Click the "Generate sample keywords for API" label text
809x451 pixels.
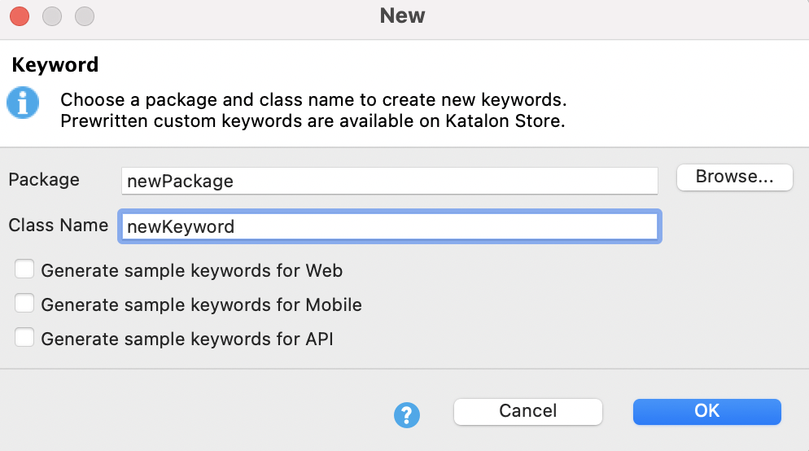[187, 339]
